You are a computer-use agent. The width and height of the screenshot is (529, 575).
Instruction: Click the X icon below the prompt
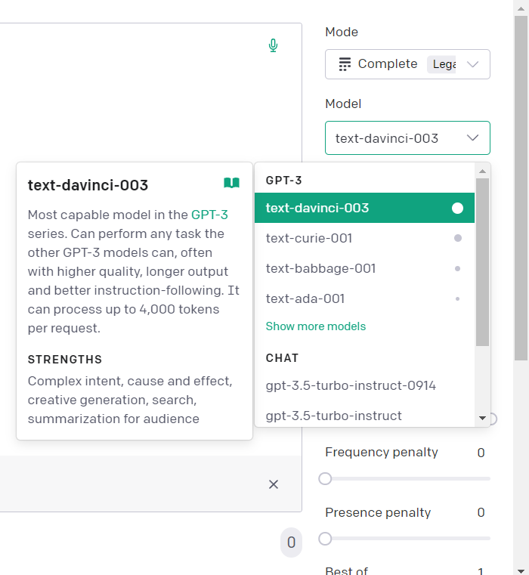(x=274, y=484)
